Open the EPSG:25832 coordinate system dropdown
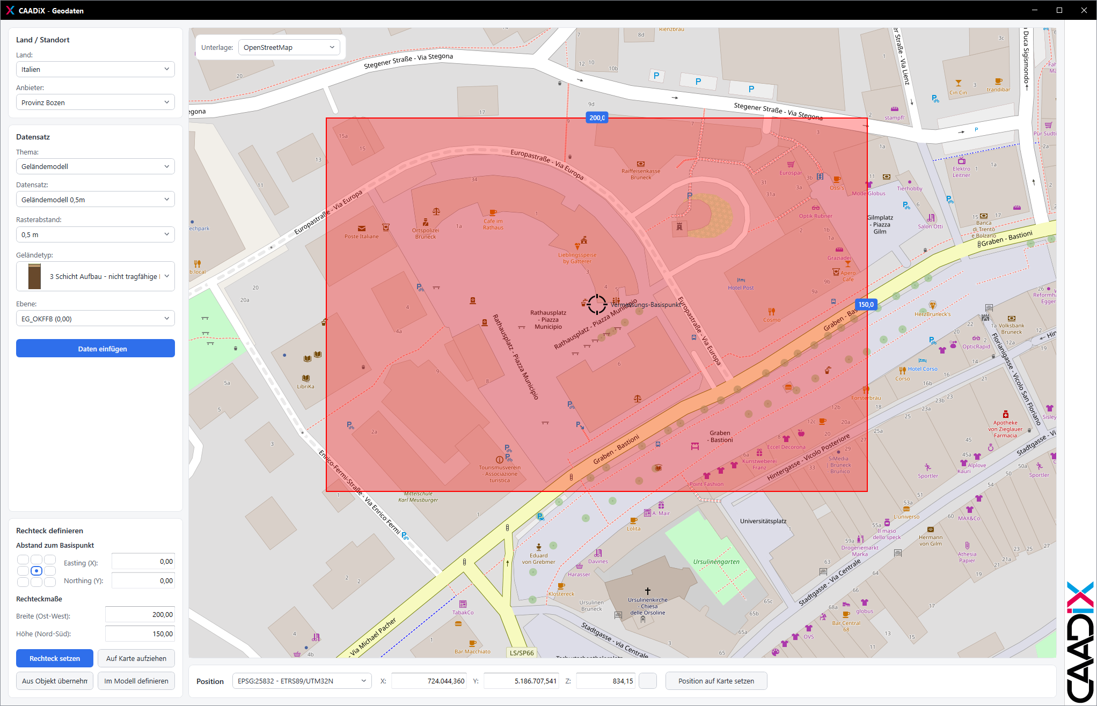 pos(302,681)
